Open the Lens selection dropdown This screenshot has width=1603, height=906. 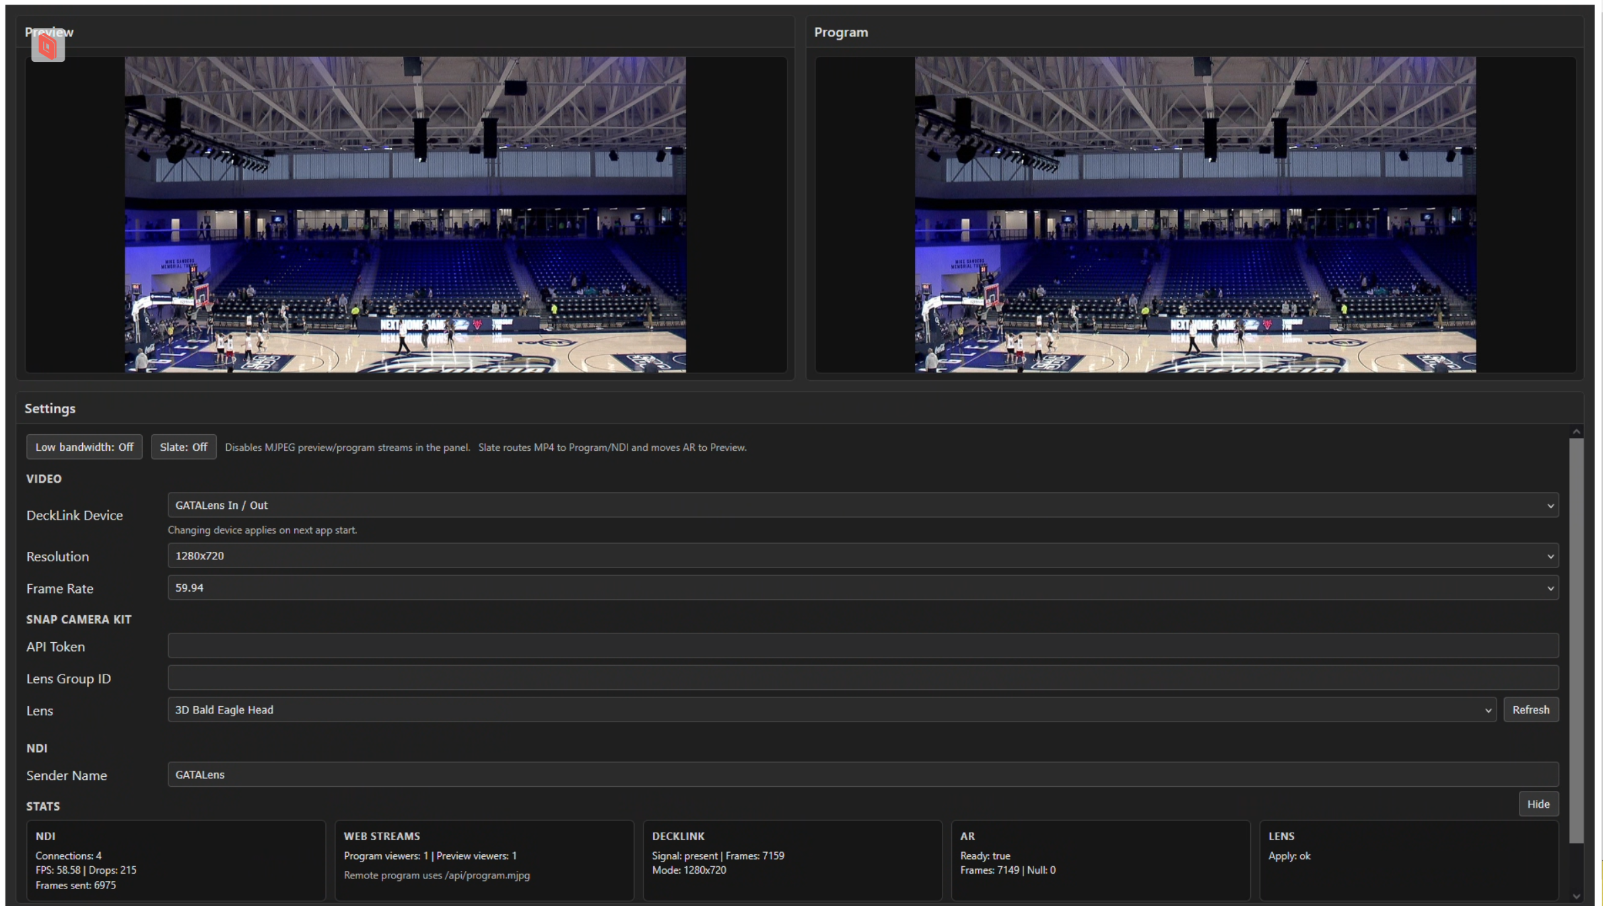click(x=831, y=710)
